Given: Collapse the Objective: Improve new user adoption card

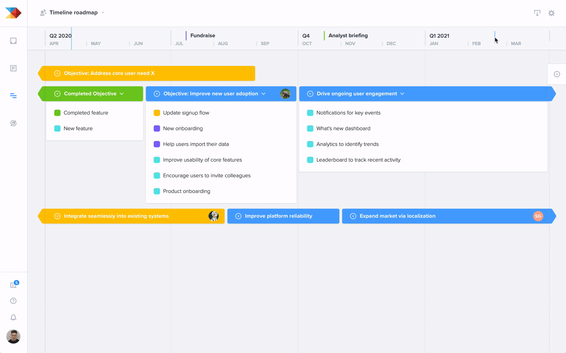Looking at the screenshot, I should point(263,93).
